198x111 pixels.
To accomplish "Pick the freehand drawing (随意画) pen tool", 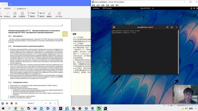I will point(49,14).
